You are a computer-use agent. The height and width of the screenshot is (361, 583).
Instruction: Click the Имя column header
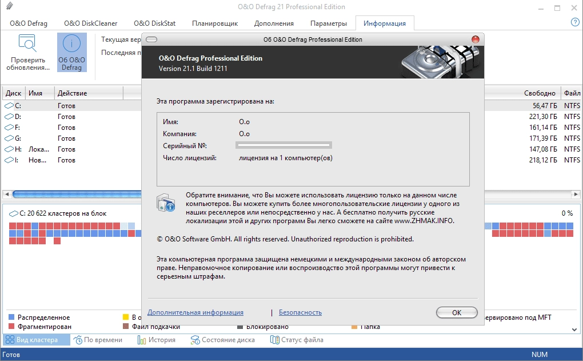(40, 93)
